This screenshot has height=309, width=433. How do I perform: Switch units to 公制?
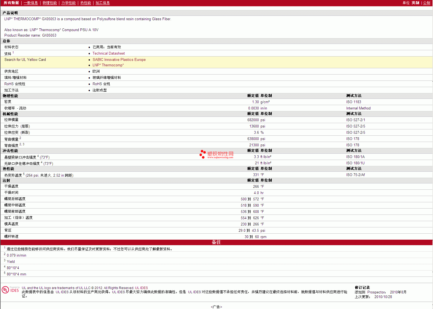pos(426,3)
